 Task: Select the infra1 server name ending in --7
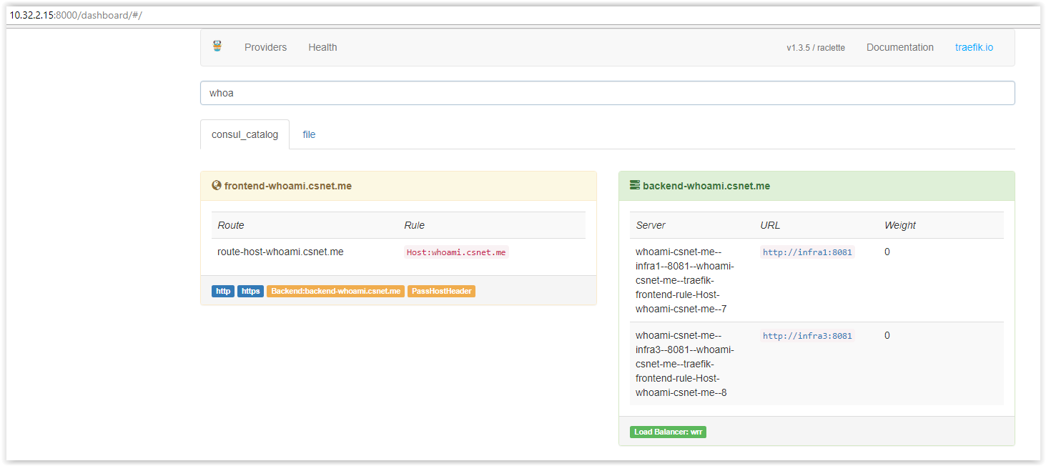(x=685, y=280)
